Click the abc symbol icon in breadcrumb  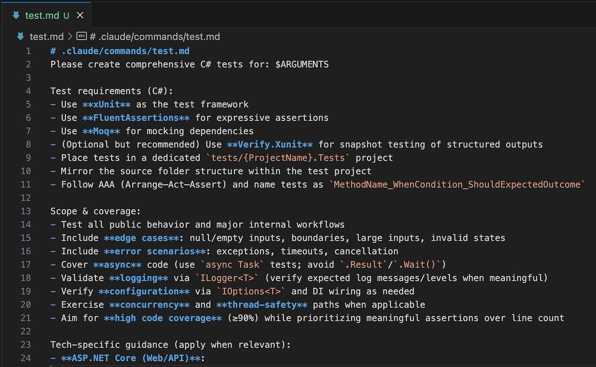[x=81, y=36]
